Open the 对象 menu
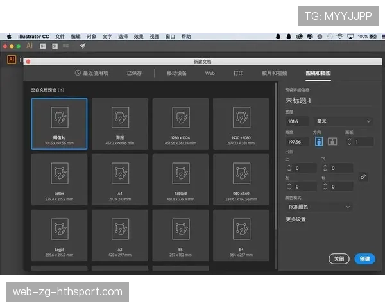This screenshot has height=308, width=385. [x=91, y=37]
